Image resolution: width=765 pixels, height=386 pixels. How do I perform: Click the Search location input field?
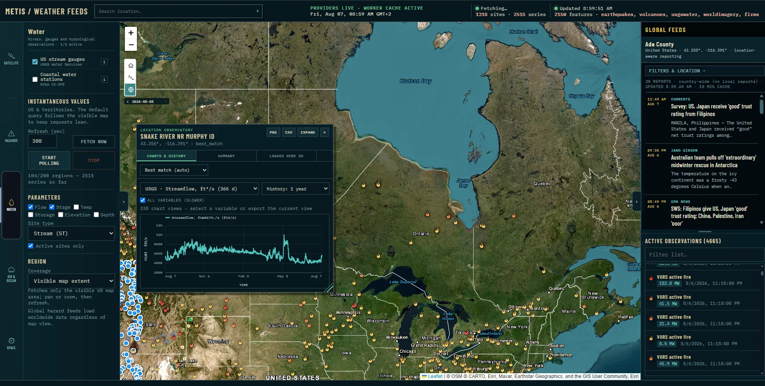pos(179,11)
